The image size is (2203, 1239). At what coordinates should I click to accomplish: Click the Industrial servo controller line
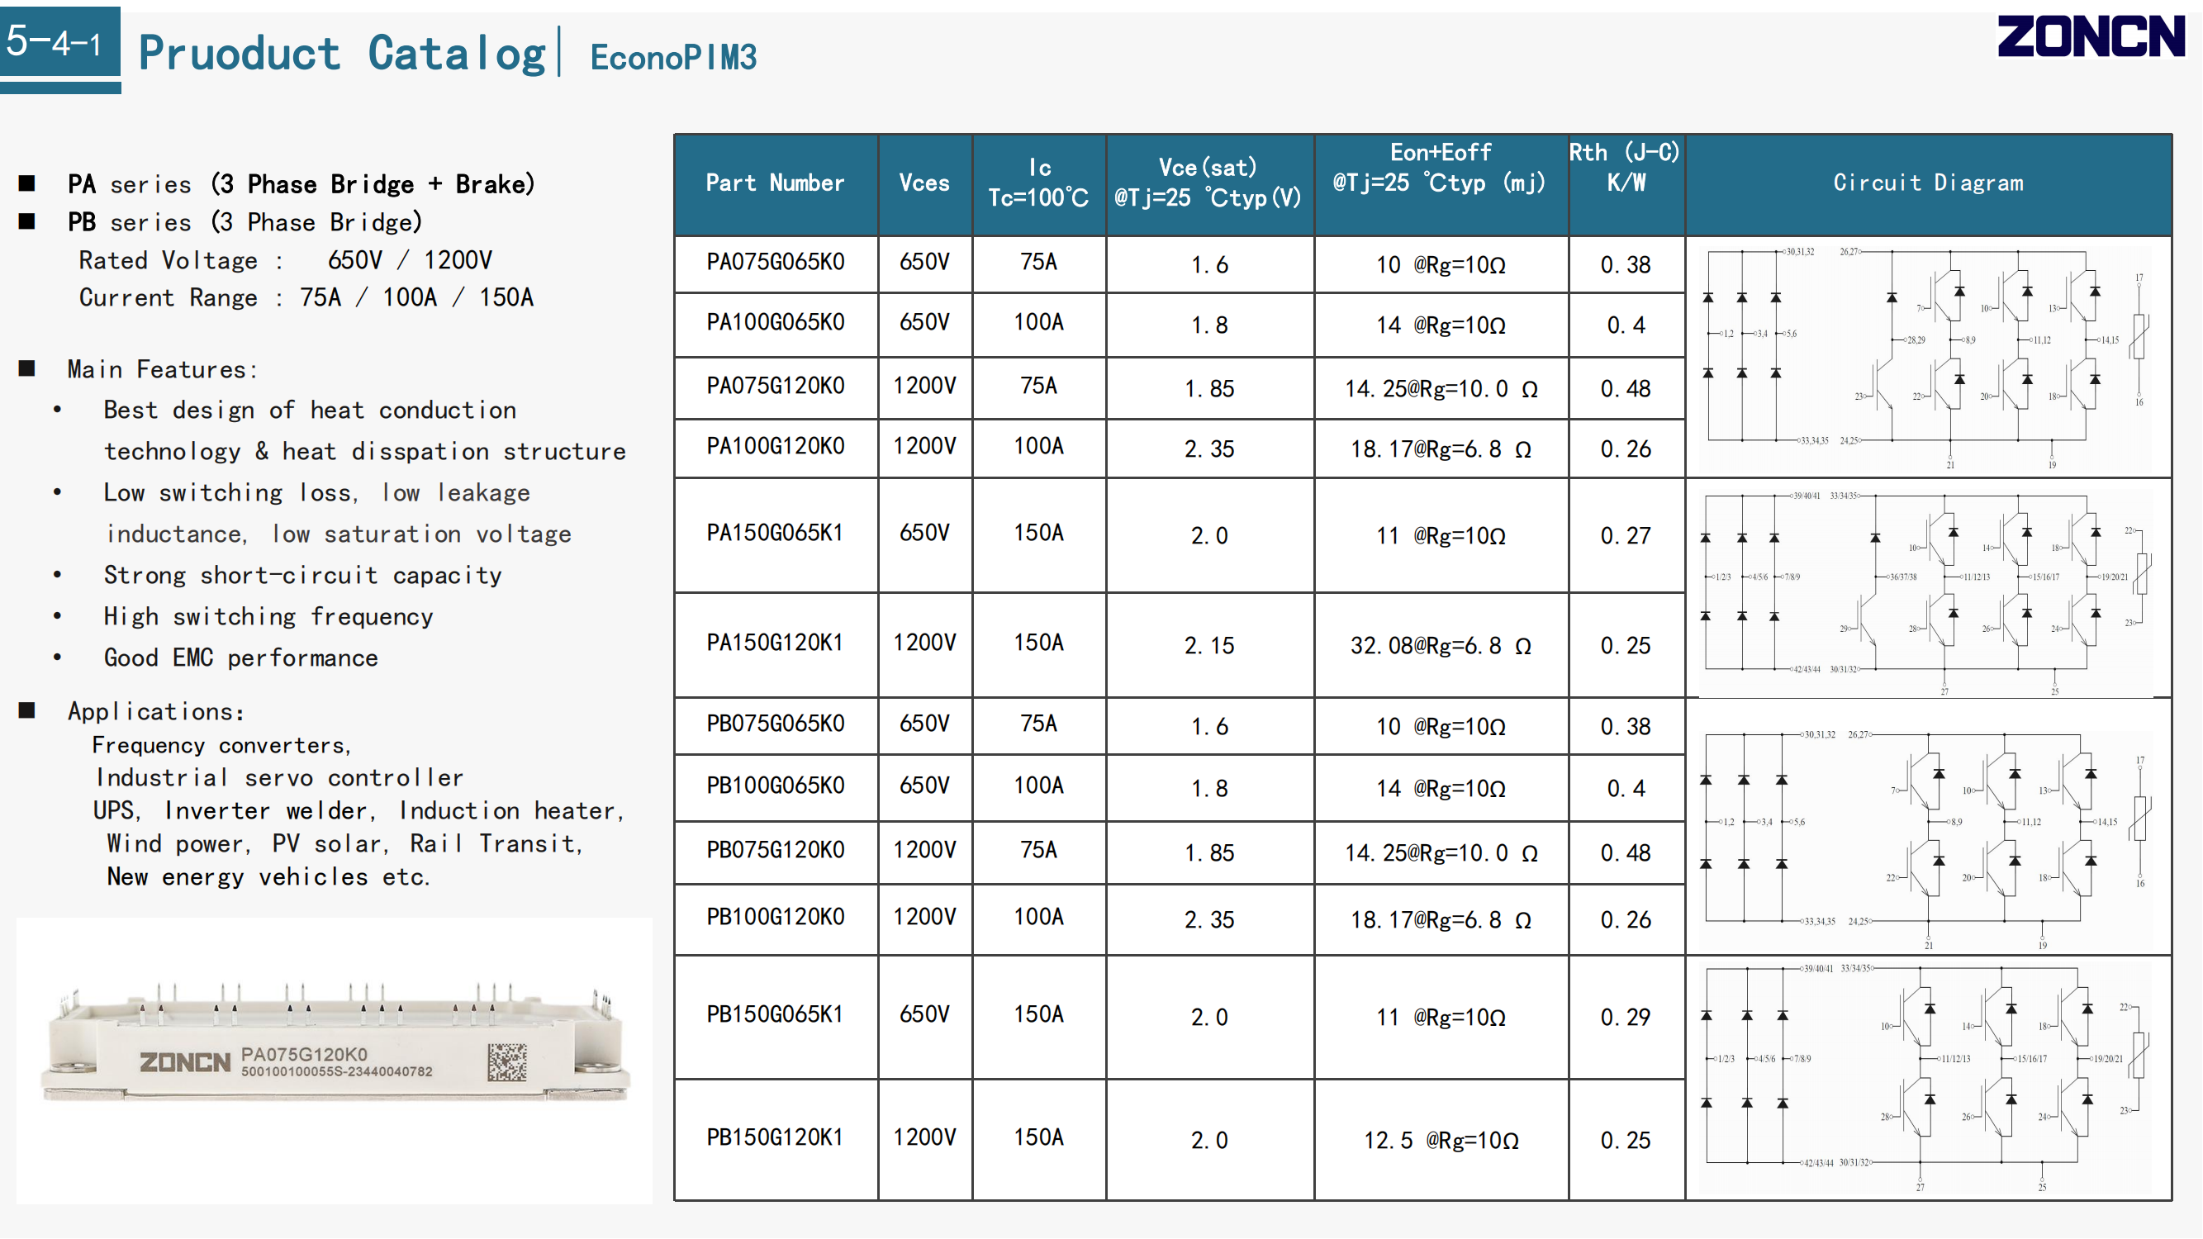click(x=280, y=777)
